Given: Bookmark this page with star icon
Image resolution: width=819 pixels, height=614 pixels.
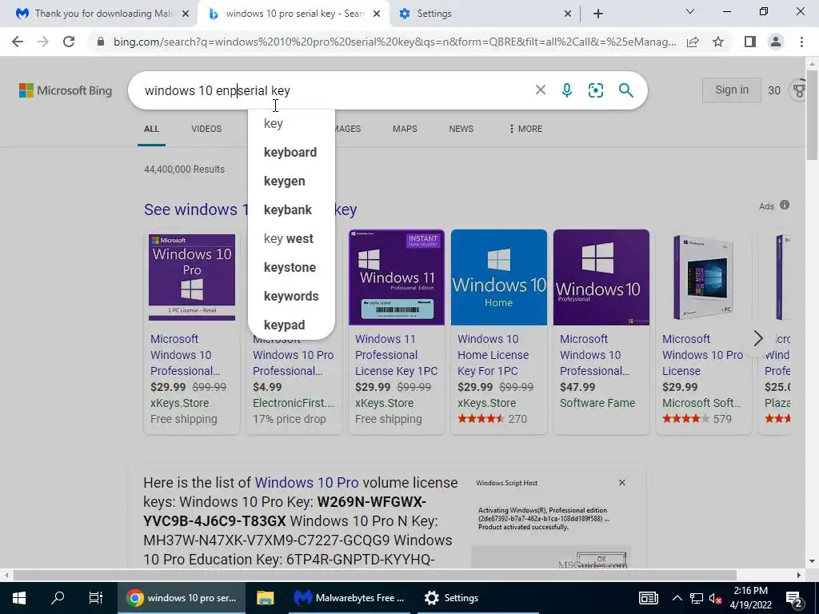Looking at the screenshot, I should tap(718, 42).
